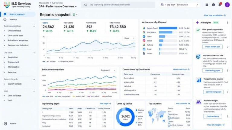
Task: Click the search magnifier icon
Action: point(85,5)
